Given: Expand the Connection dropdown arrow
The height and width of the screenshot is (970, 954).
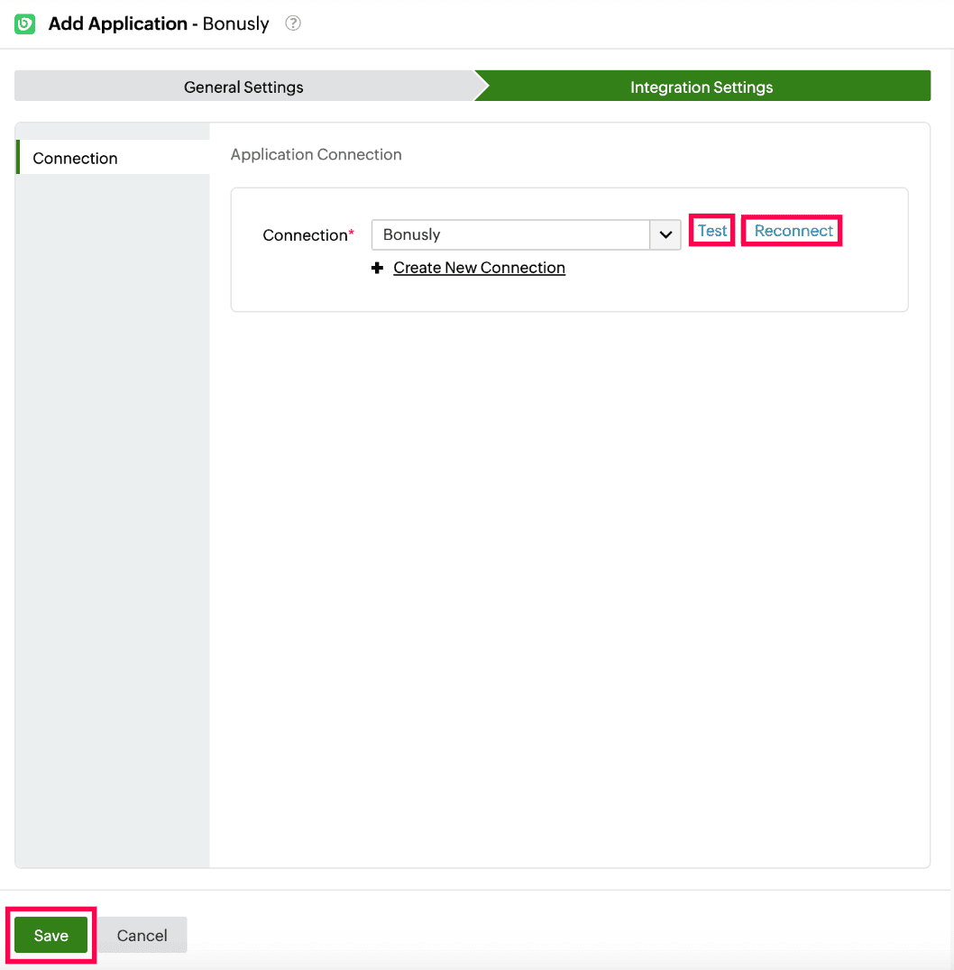Looking at the screenshot, I should click(665, 234).
